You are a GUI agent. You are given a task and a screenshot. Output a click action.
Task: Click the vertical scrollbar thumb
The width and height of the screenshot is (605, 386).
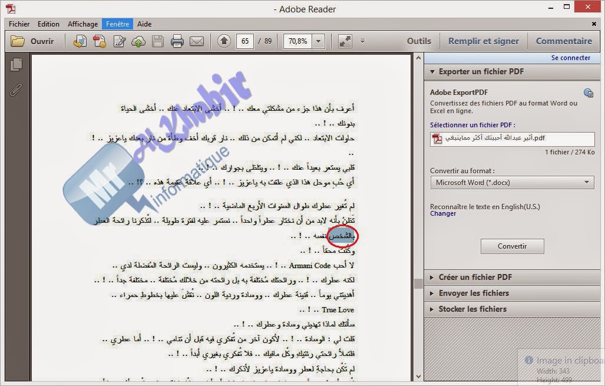tap(418, 283)
